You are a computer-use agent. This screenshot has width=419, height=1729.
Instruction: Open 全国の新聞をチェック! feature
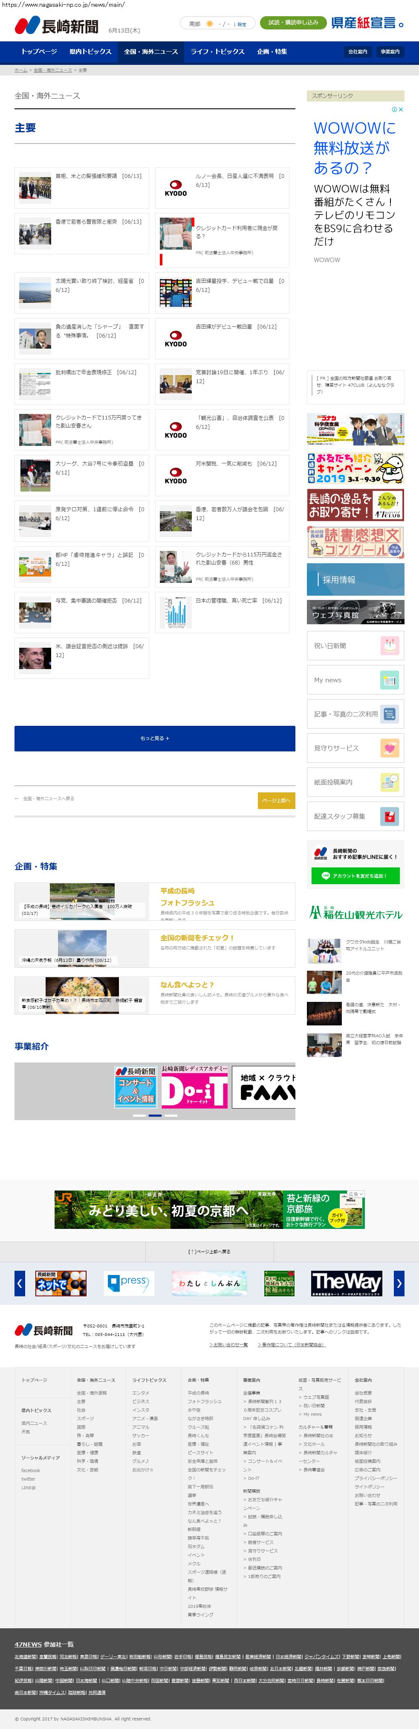click(x=155, y=949)
